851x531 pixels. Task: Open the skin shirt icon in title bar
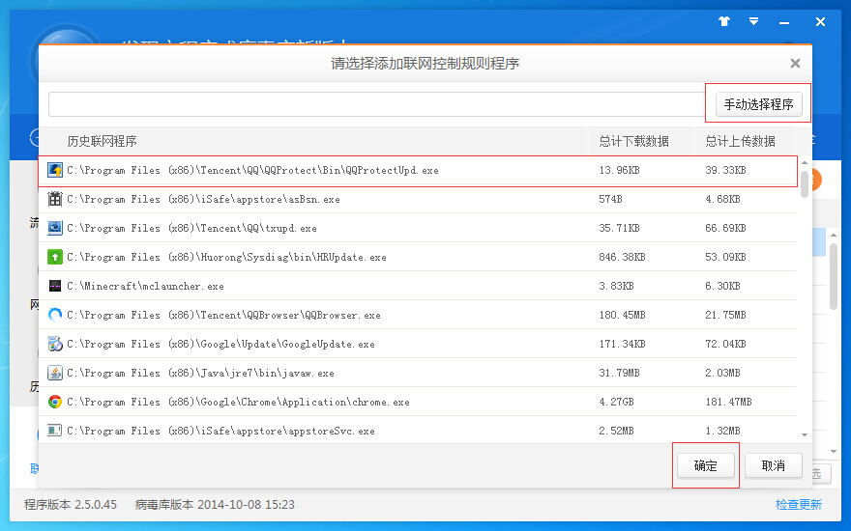724,21
